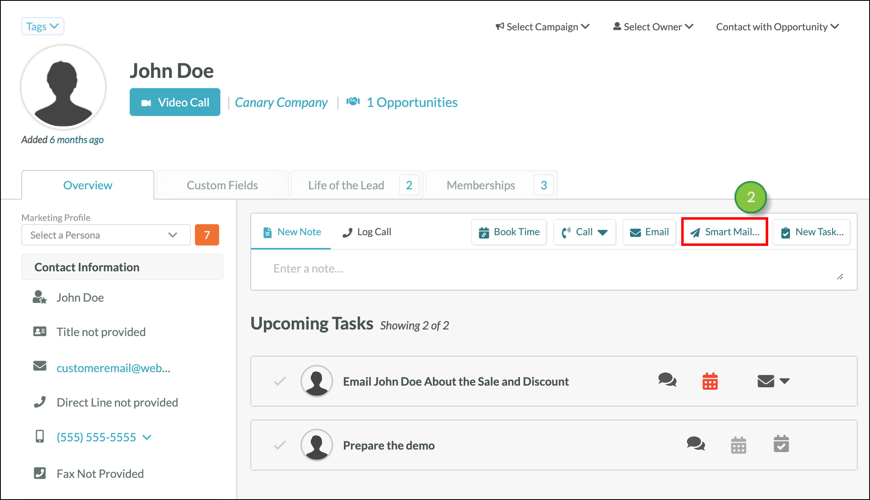
Task: Mark Prepare the demo done via checkmark
Action: pyautogui.click(x=279, y=445)
